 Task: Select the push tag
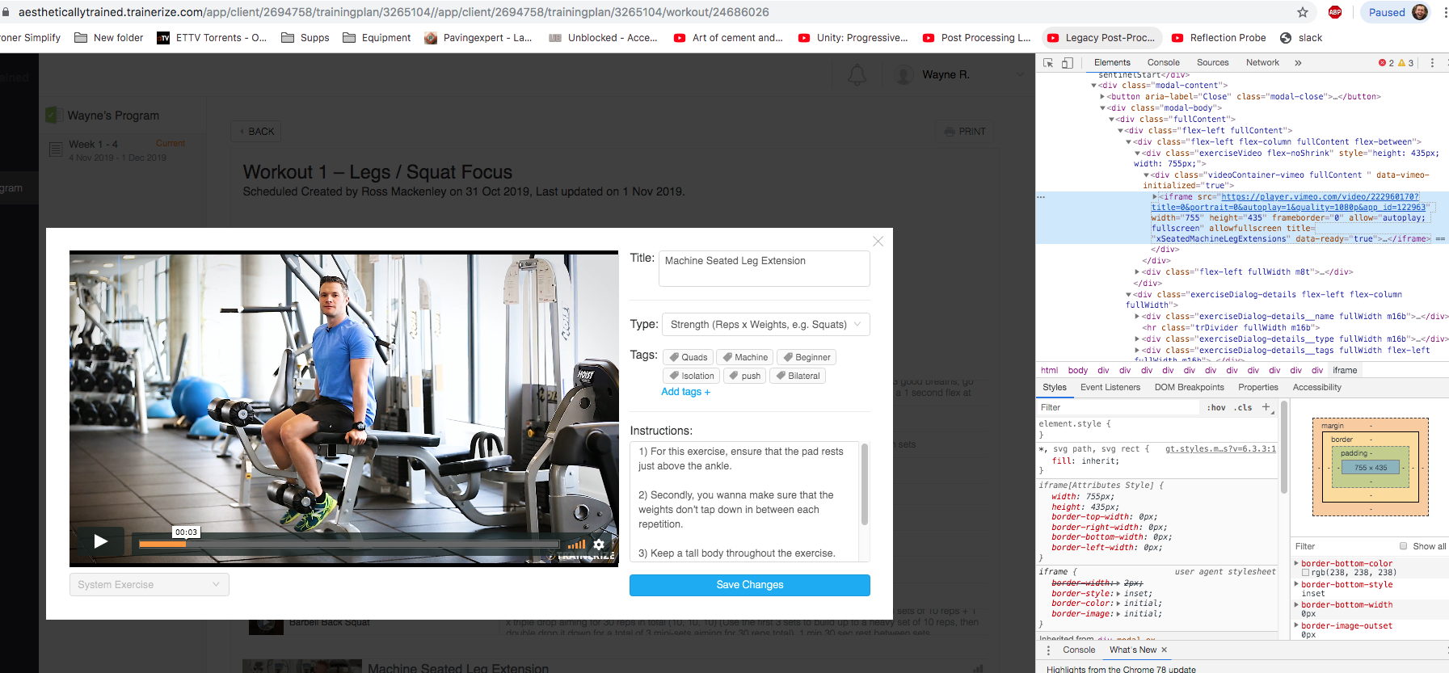[x=745, y=376]
